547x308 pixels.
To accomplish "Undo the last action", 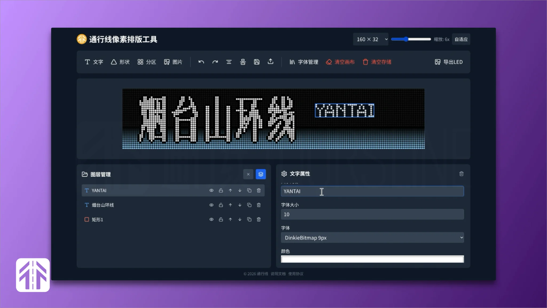I will coord(201,62).
